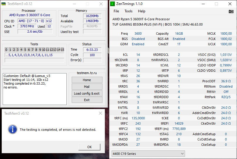This screenshot has width=237, height=159.
Task: Click the blue information icon in dialog
Action: [13, 129]
